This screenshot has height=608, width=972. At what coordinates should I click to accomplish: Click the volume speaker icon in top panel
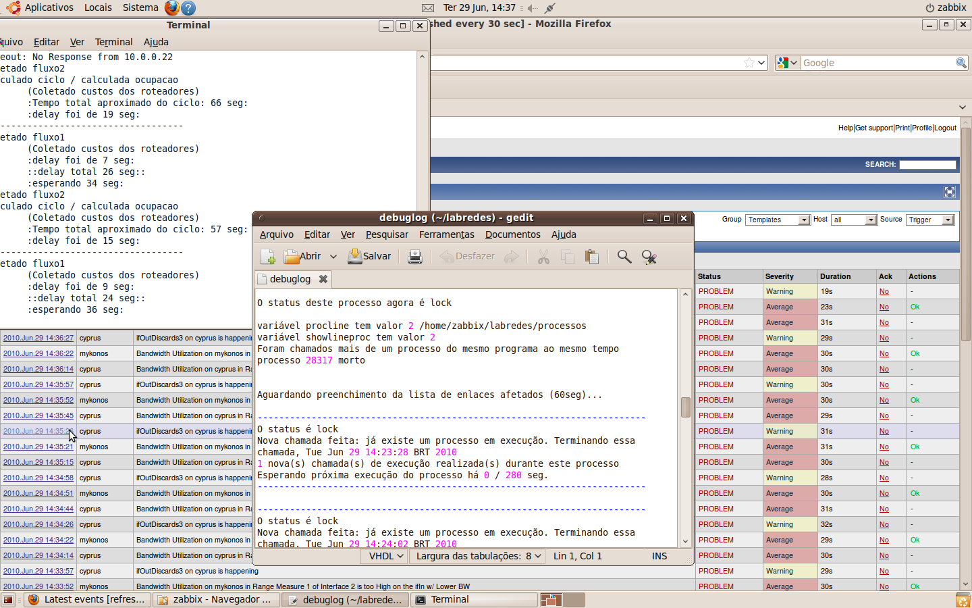tap(533, 8)
